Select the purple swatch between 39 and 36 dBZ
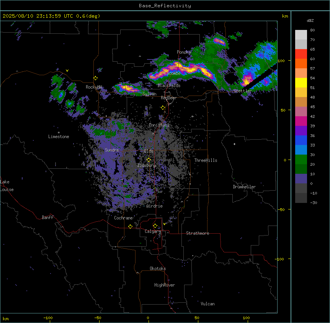 coord(301,131)
